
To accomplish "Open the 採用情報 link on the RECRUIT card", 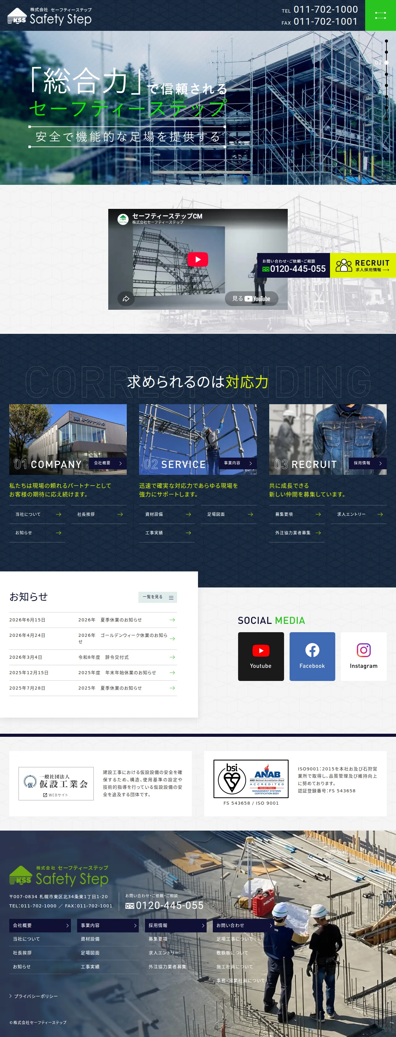I will point(367,463).
